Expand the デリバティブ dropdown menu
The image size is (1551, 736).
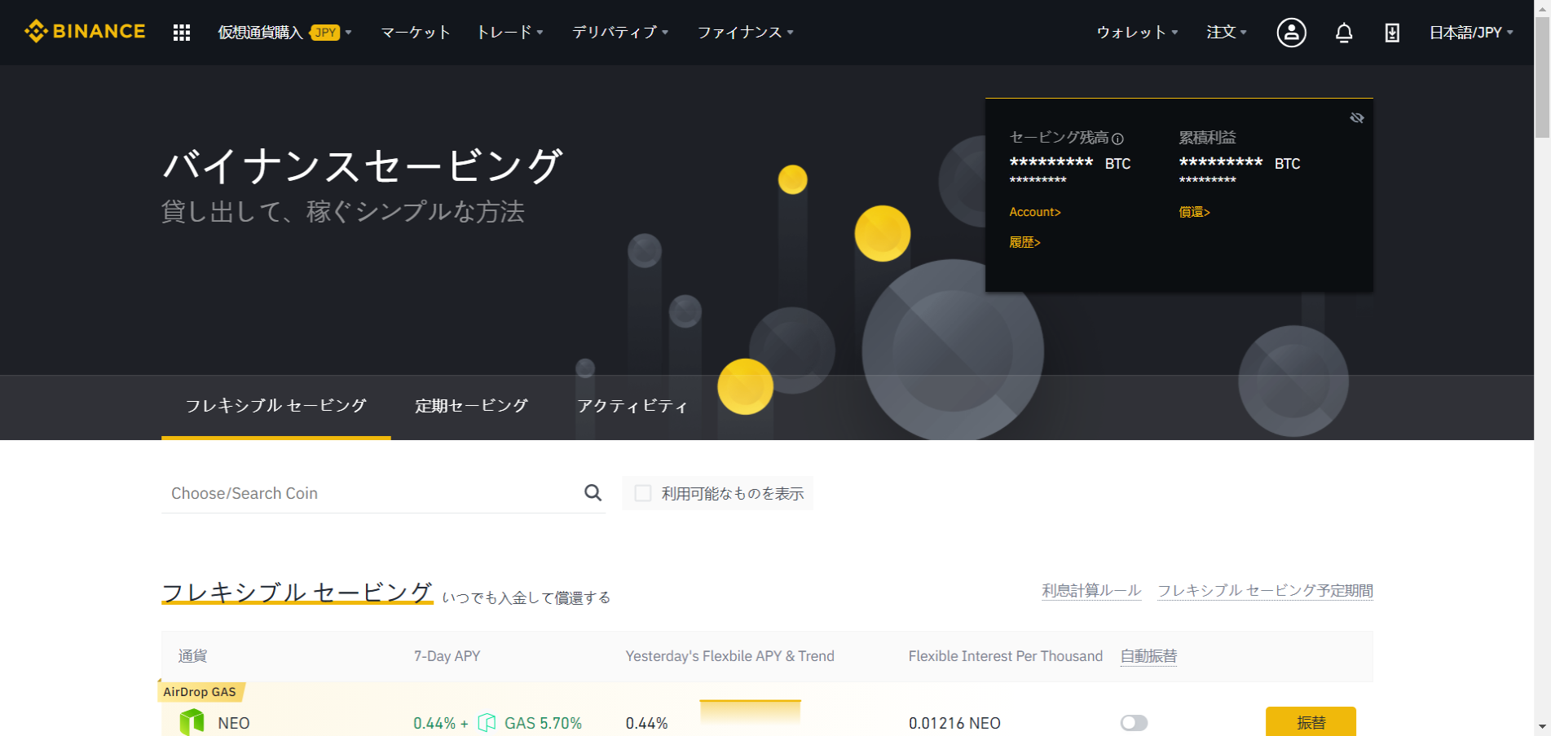point(620,33)
